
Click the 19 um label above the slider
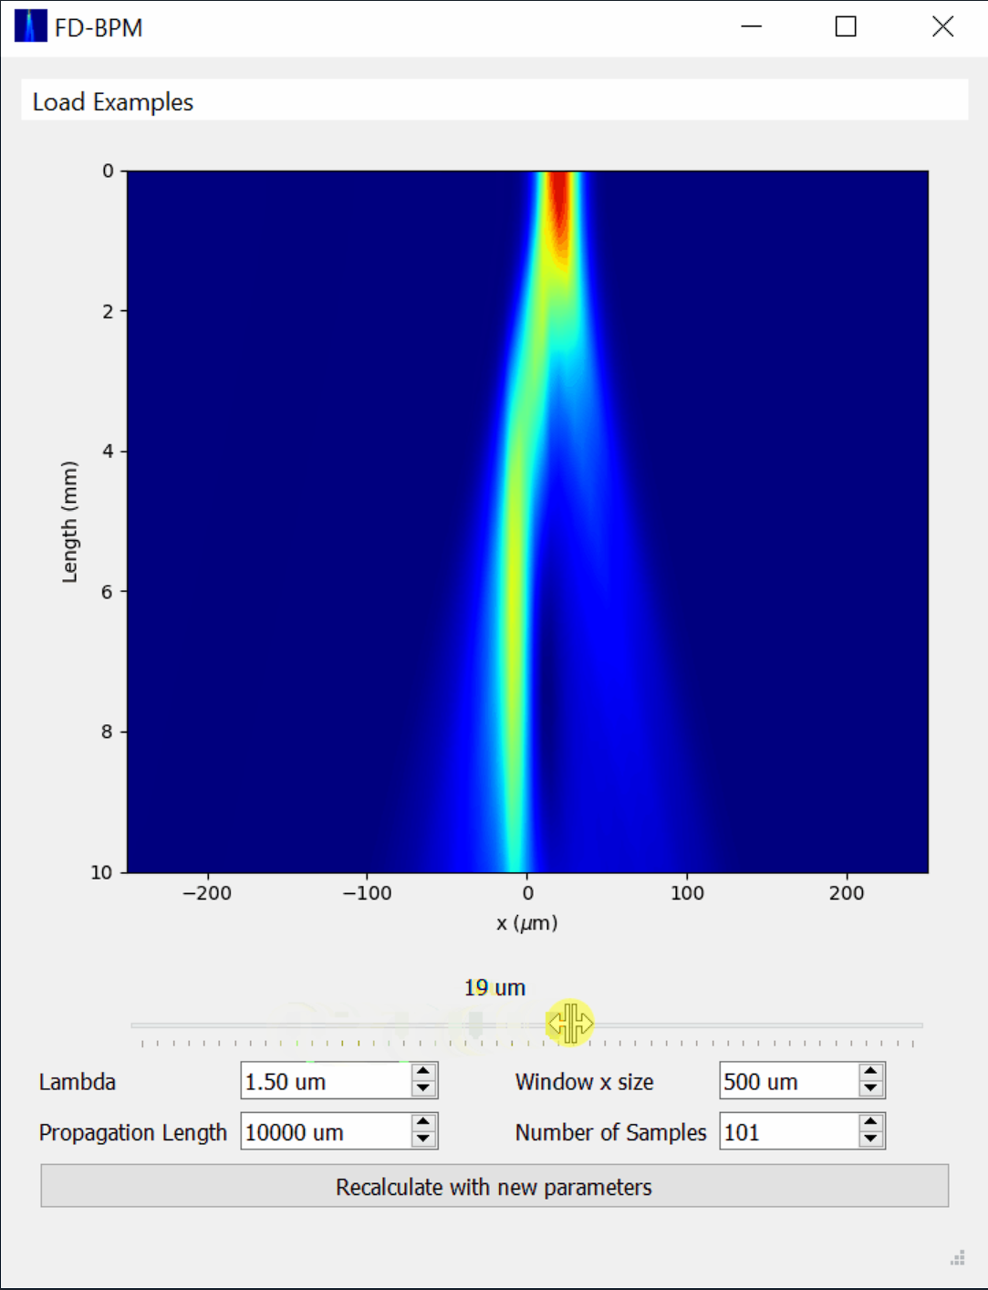494,987
